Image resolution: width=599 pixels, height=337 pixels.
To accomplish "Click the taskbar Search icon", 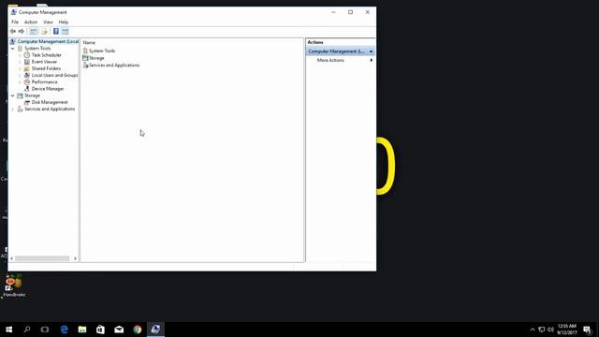I will click(27, 330).
